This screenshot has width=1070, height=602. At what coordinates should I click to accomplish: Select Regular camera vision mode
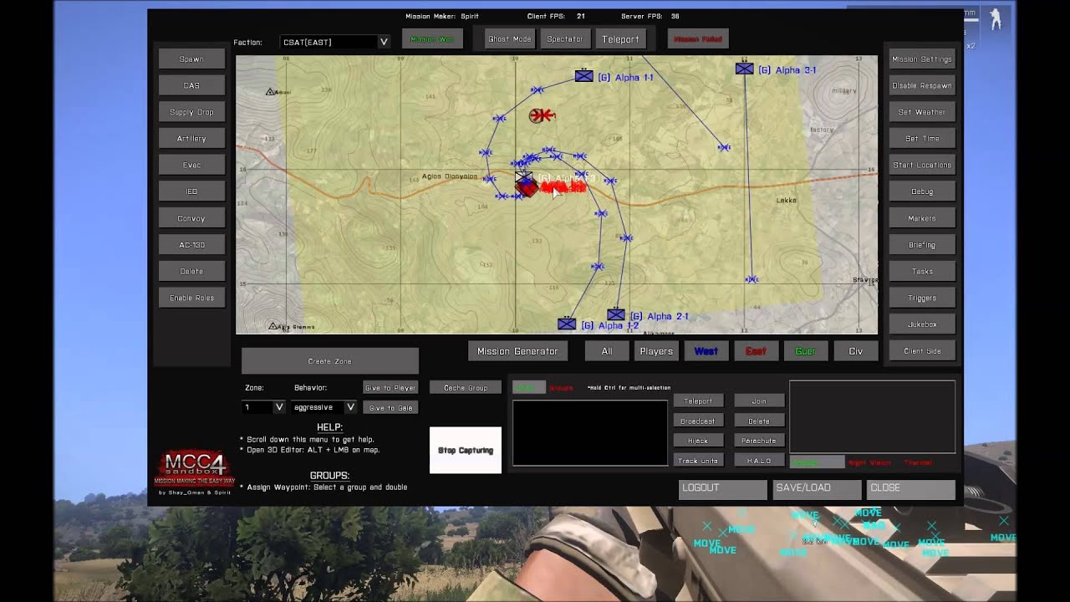(817, 462)
